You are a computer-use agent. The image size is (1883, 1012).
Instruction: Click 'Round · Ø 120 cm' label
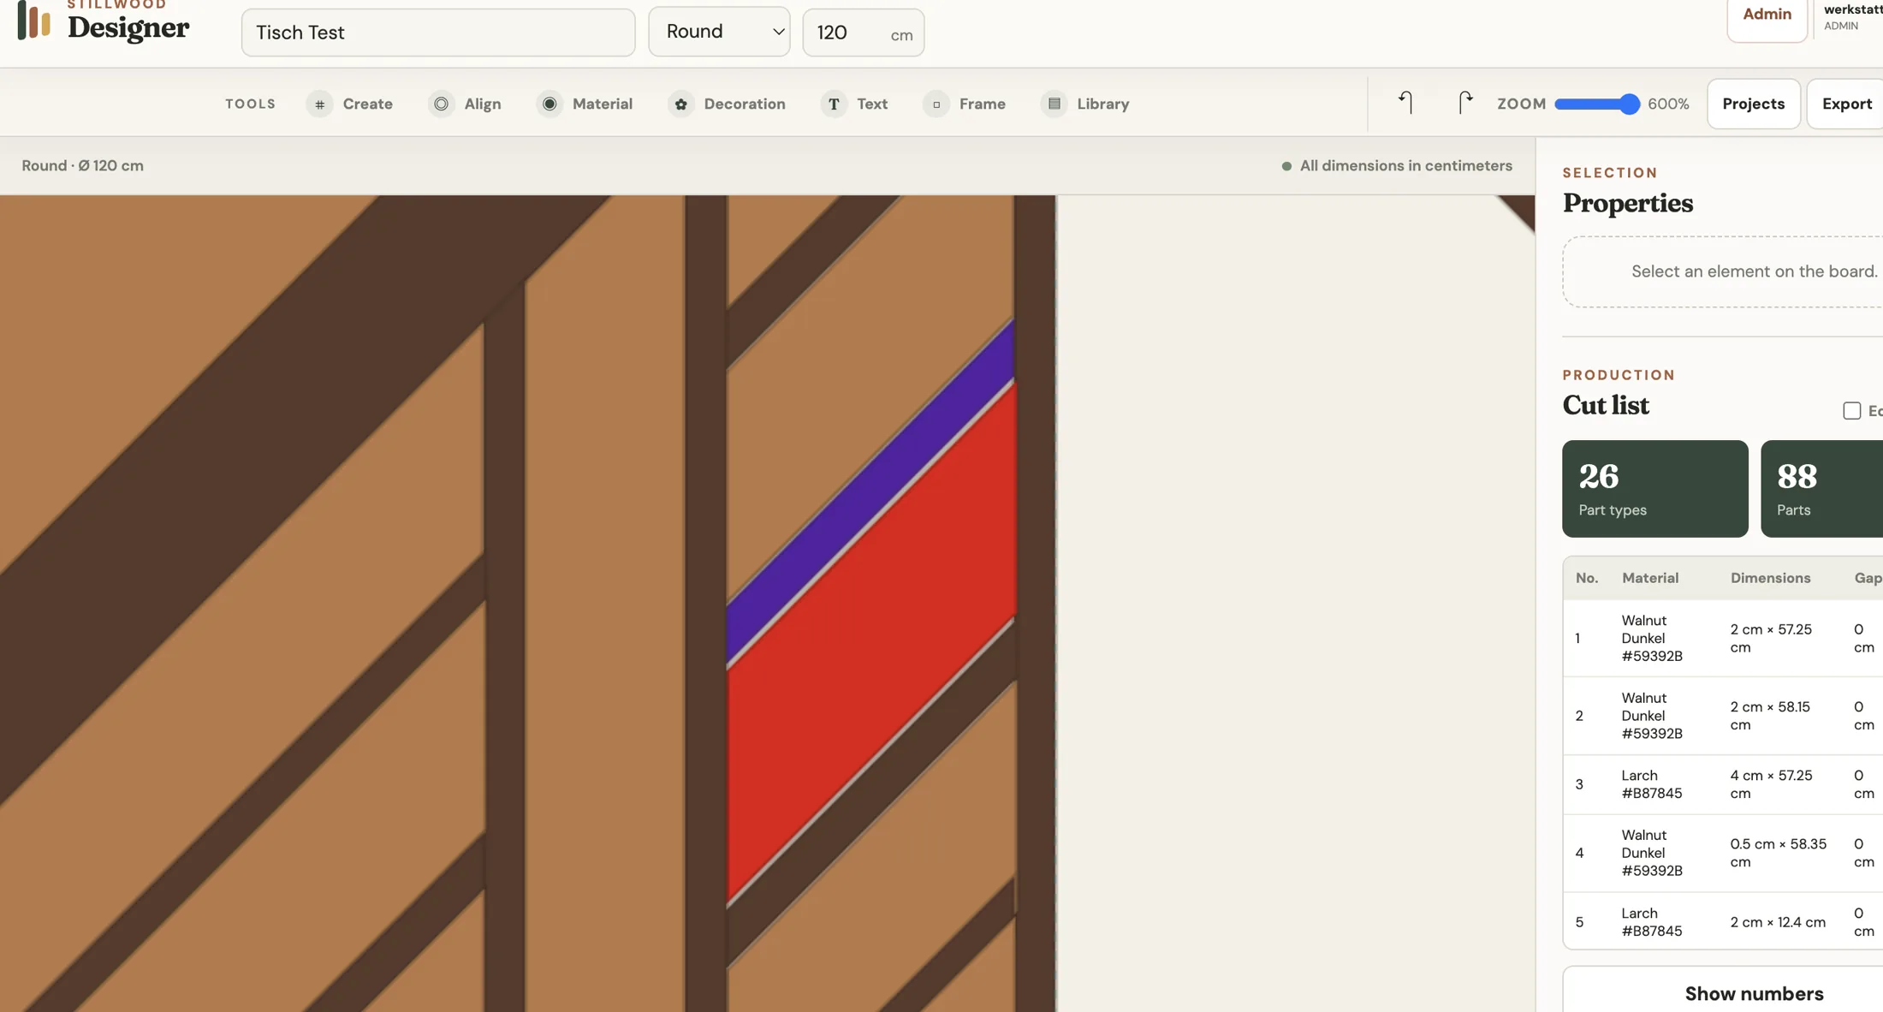[x=83, y=166]
